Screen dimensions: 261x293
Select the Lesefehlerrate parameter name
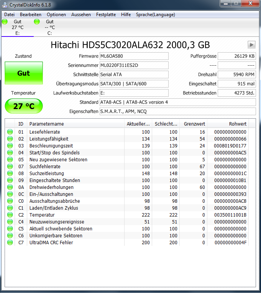point(45,132)
